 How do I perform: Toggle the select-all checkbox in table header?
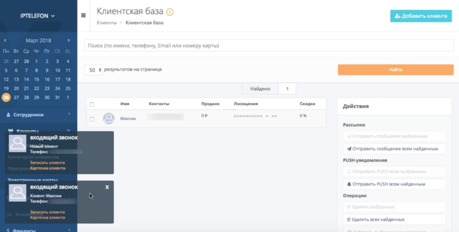(92, 104)
